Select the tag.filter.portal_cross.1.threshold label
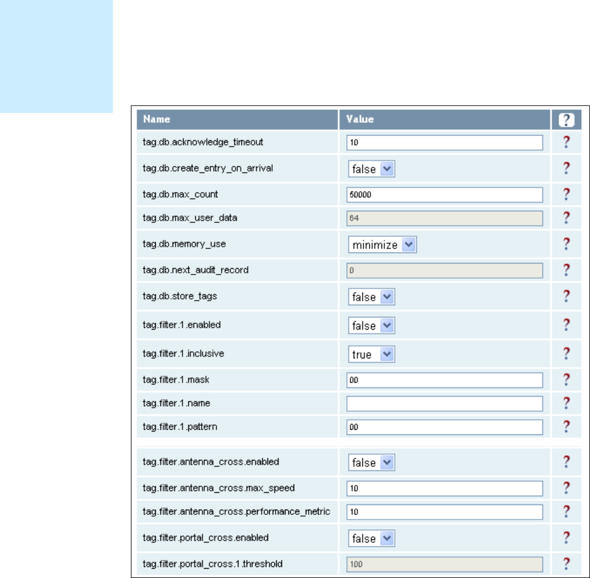This screenshot has width=590, height=578. [212, 564]
